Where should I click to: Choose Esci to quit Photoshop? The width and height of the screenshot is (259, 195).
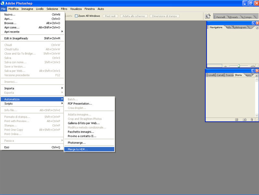pyautogui.click(x=32, y=147)
